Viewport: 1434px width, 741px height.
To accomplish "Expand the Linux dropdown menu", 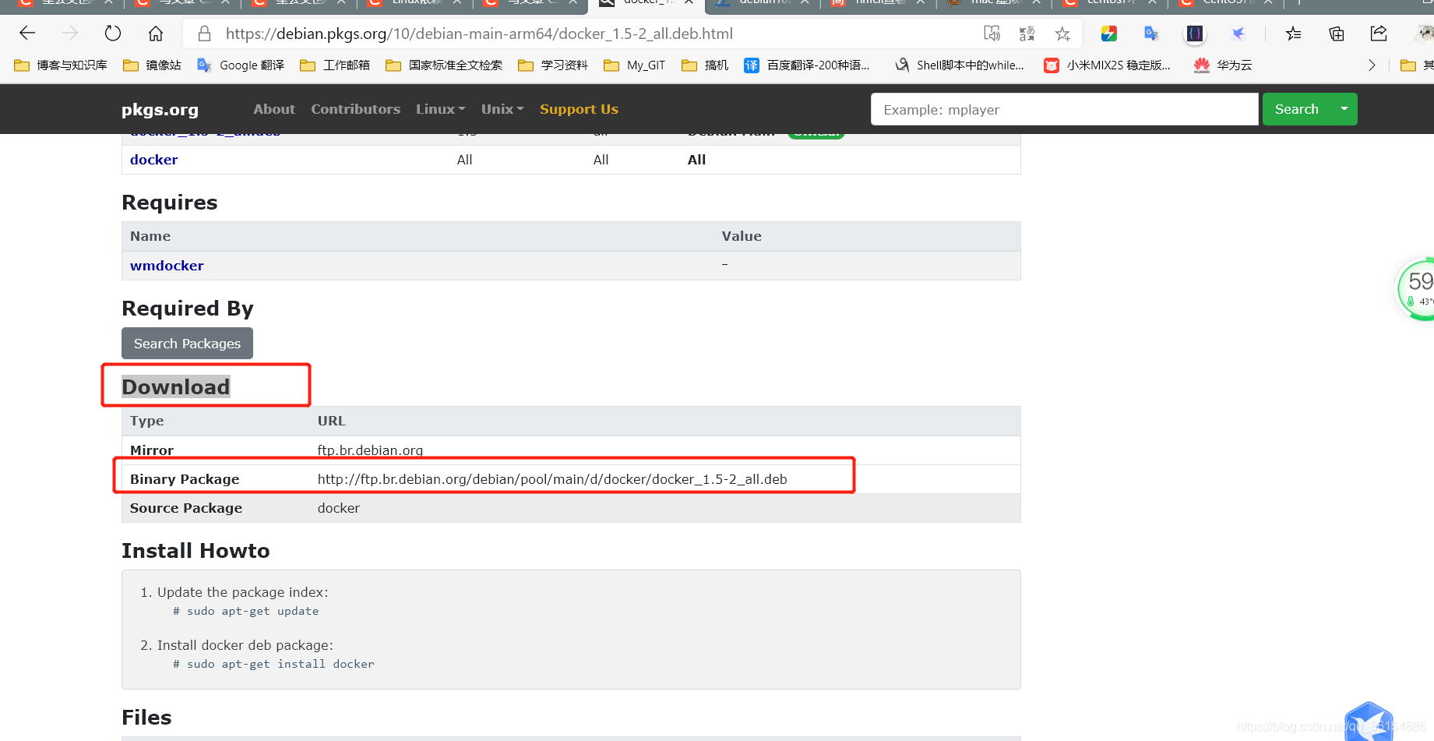I will coord(440,109).
